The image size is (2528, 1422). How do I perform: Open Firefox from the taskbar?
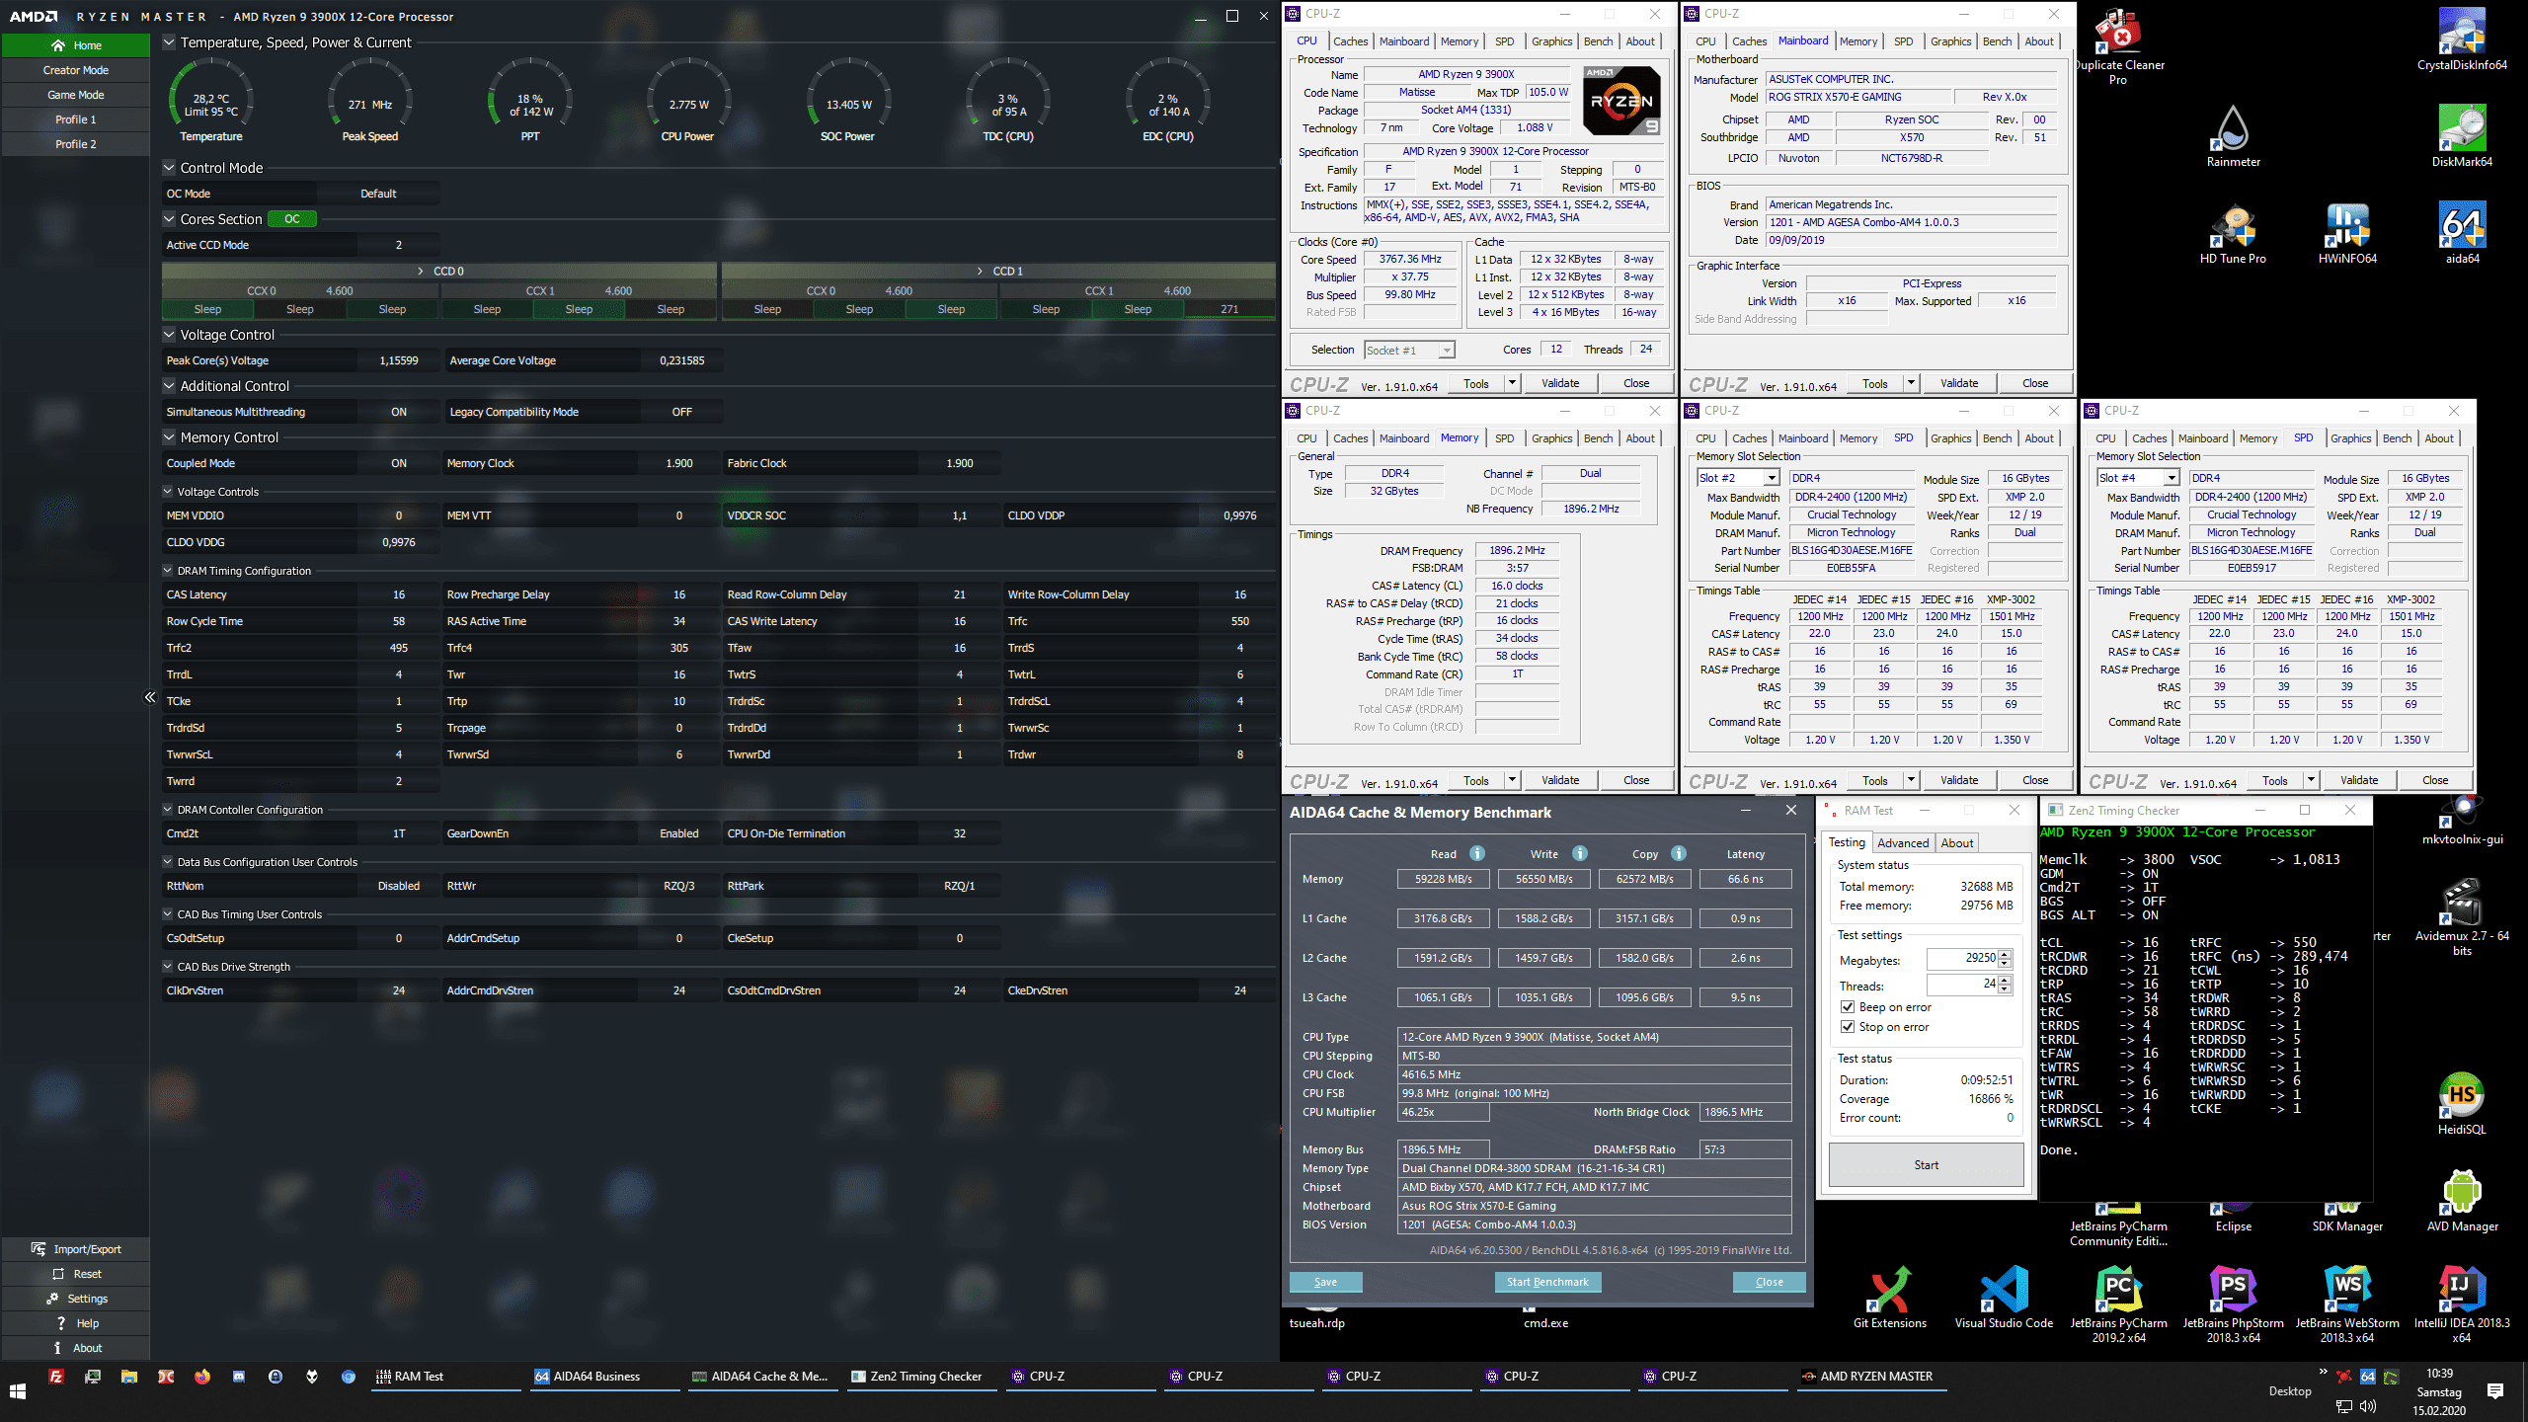(202, 1377)
